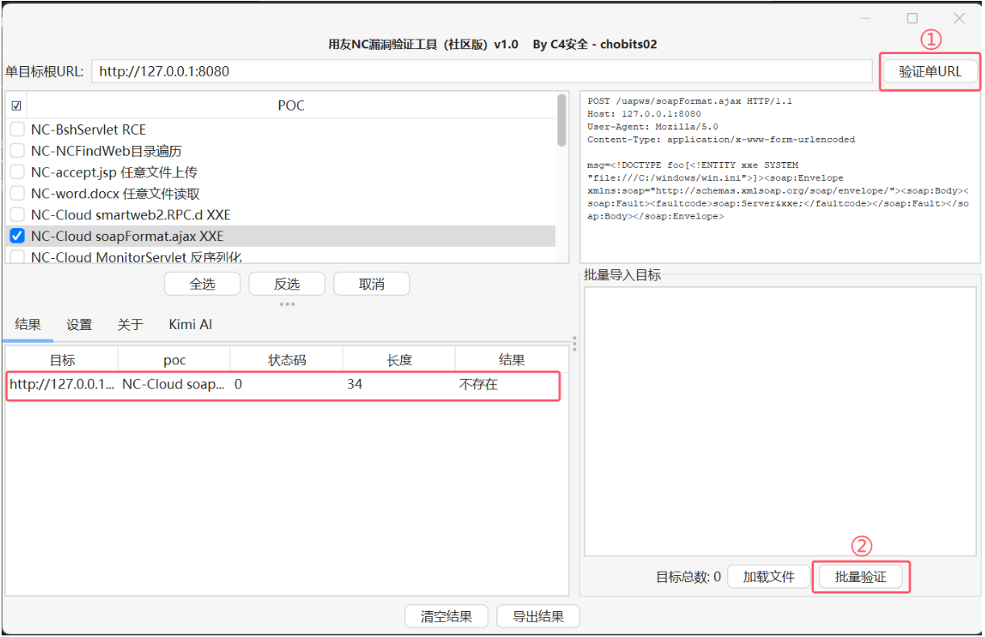Focus the 单目标根URL input field
Screen dimensions: 985x637
pos(482,71)
